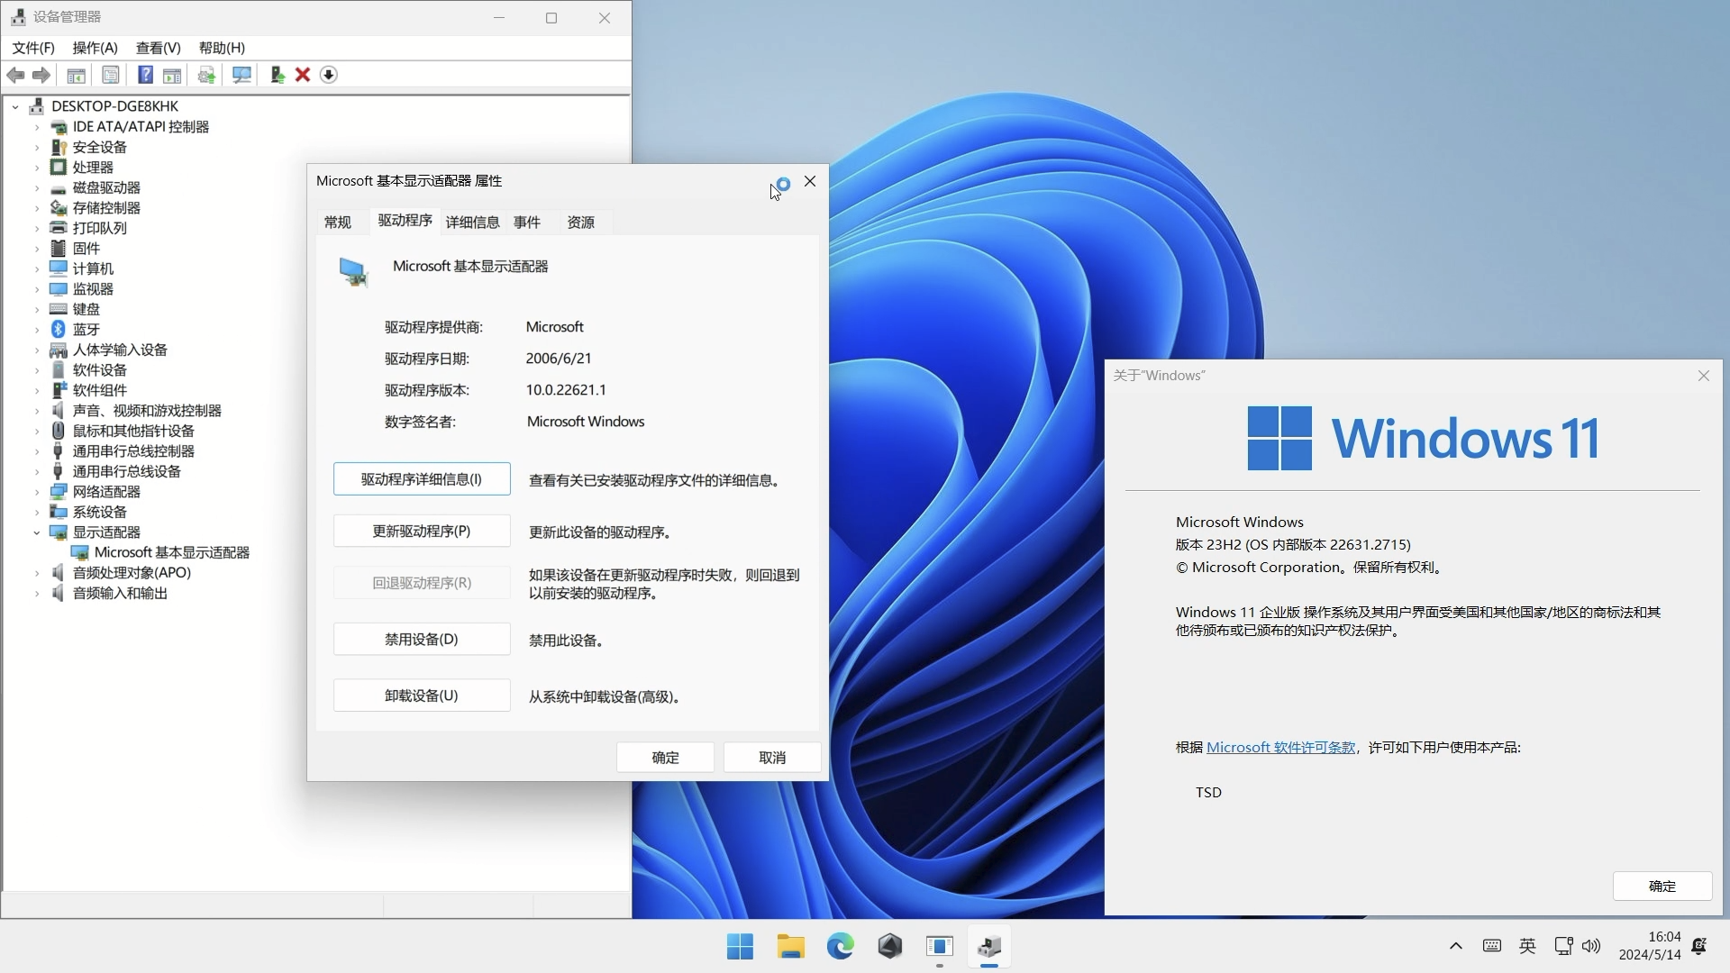
Task: Collapse the DESKTOP-DGE8KHK root node
Action: tap(14, 106)
